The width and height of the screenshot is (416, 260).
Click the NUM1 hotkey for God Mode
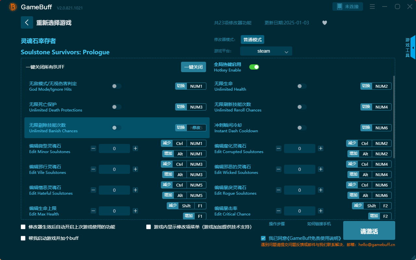(196, 86)
